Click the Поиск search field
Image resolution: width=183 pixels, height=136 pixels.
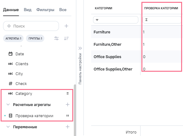(x=31, y=26)
